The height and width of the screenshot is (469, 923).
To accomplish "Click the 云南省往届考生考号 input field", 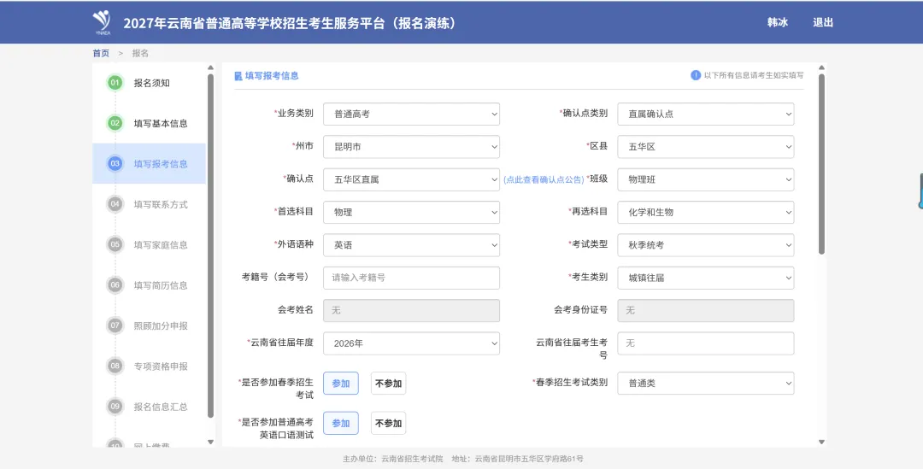I will point(706,343).
